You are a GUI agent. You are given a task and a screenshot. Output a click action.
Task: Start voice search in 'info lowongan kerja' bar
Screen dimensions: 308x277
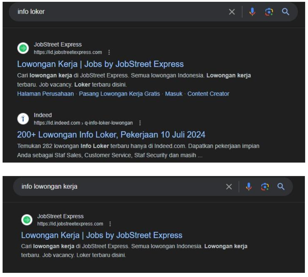click(249, 187)
